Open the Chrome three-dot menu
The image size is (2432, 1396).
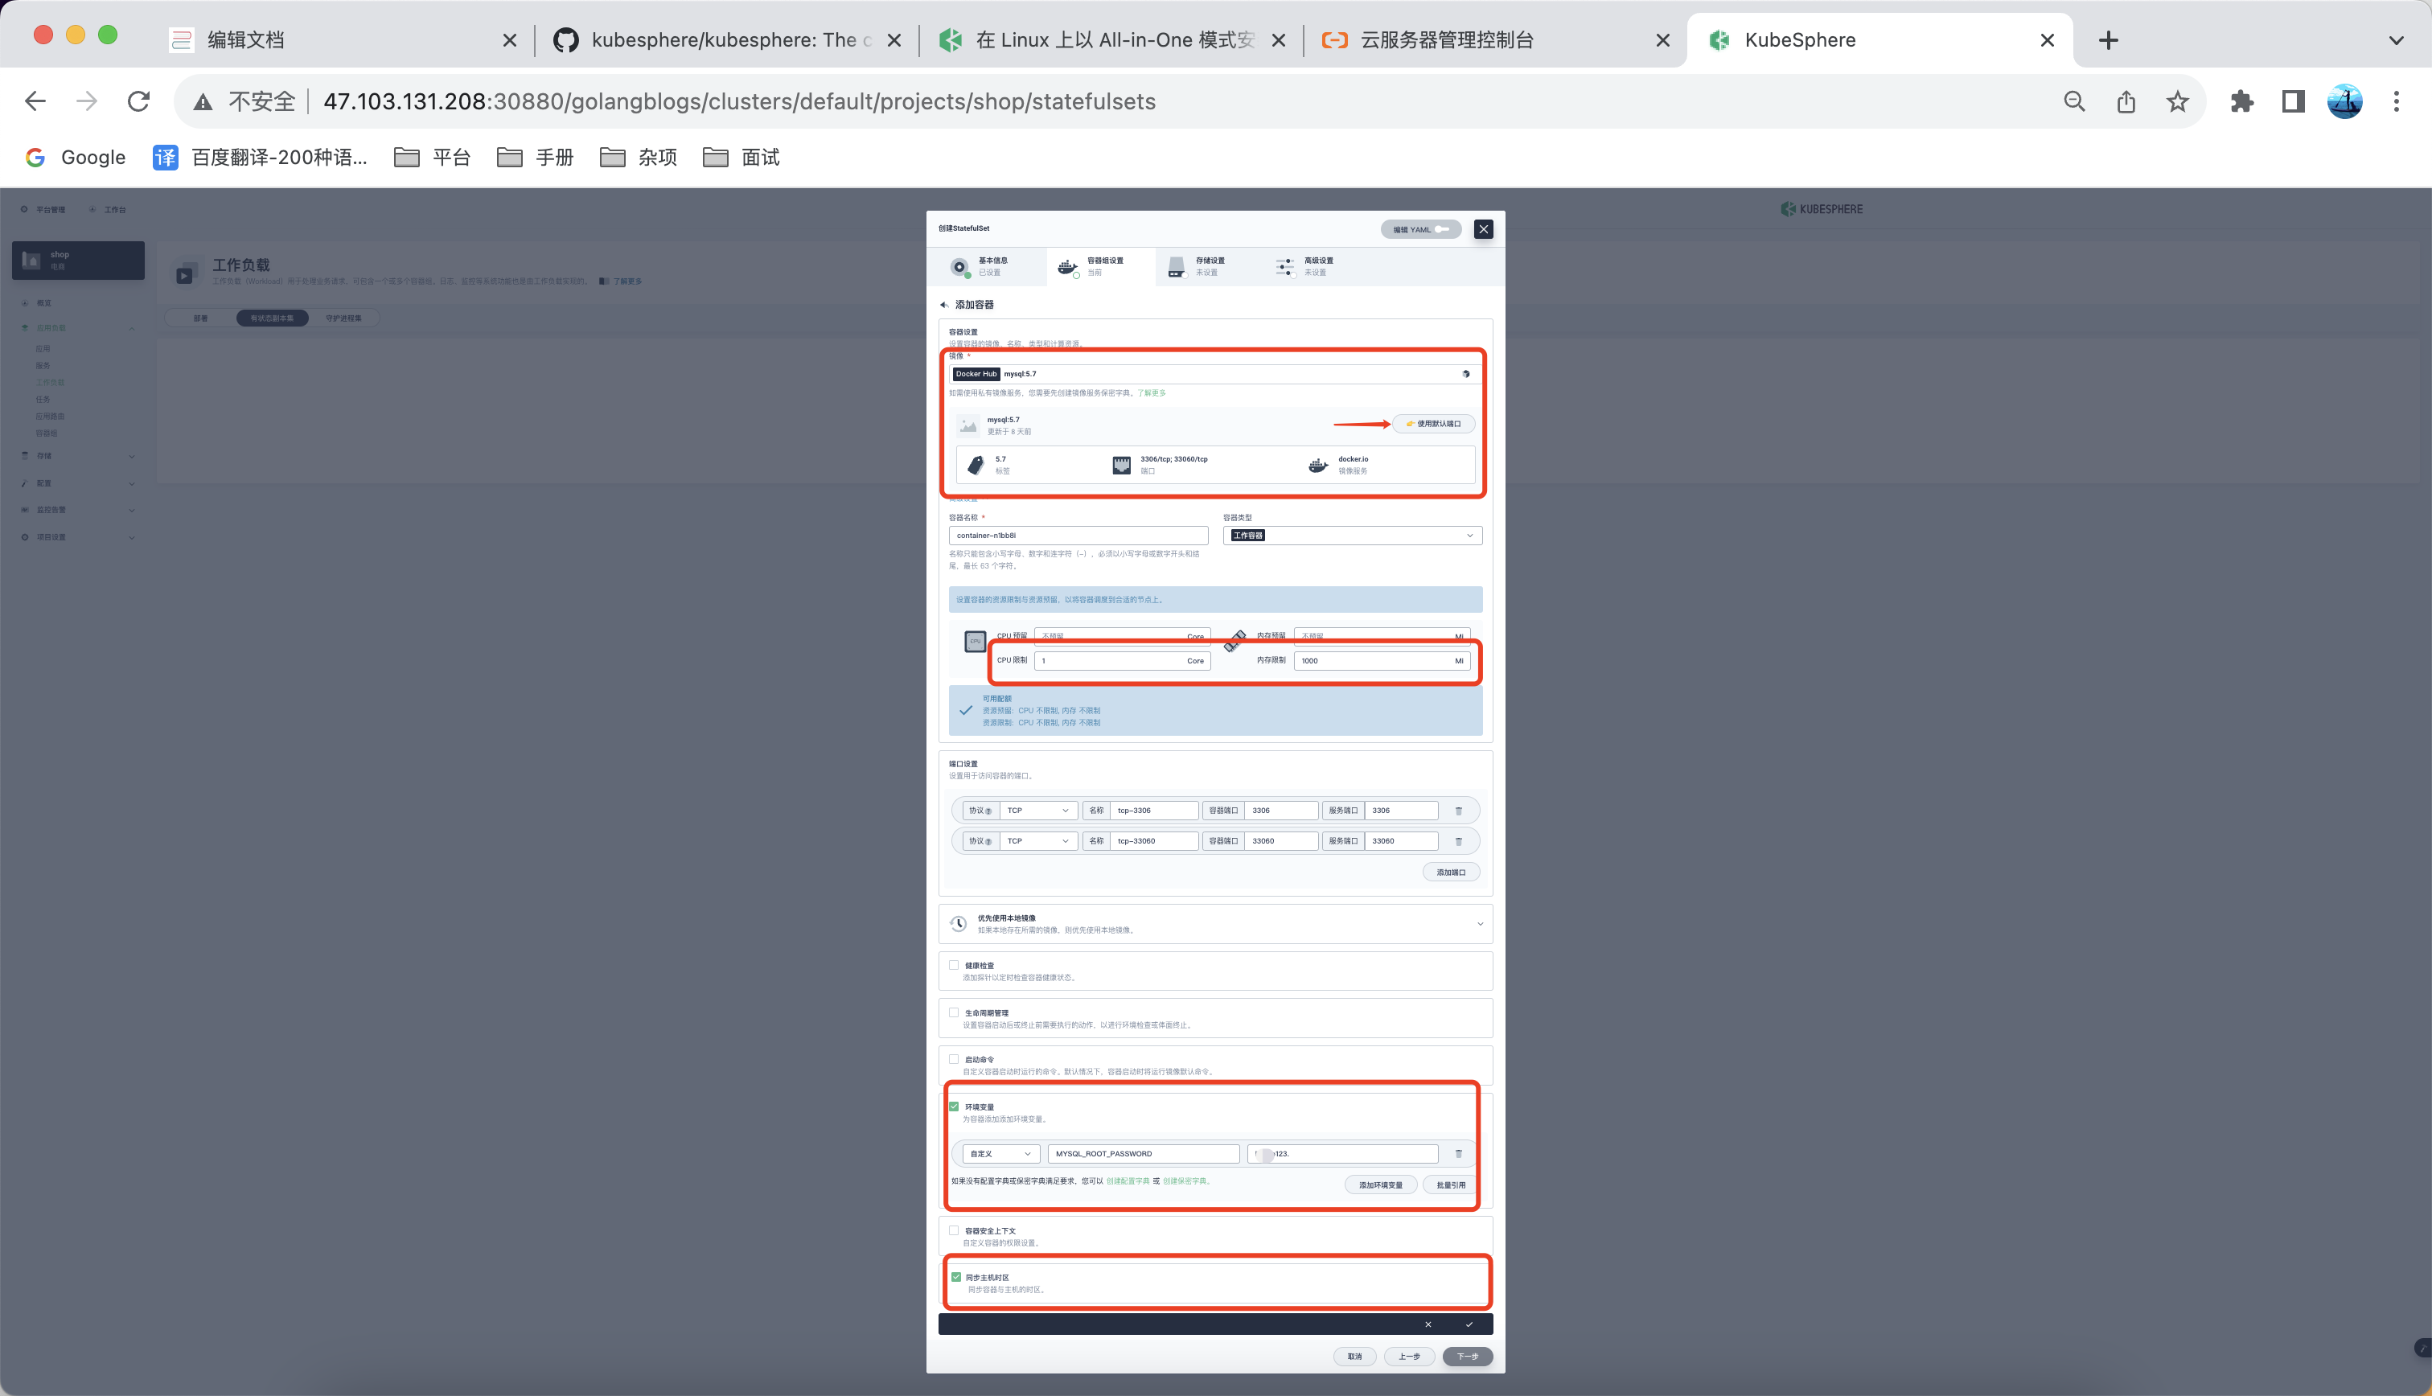pyautogui.click(x=2396, y=101)
